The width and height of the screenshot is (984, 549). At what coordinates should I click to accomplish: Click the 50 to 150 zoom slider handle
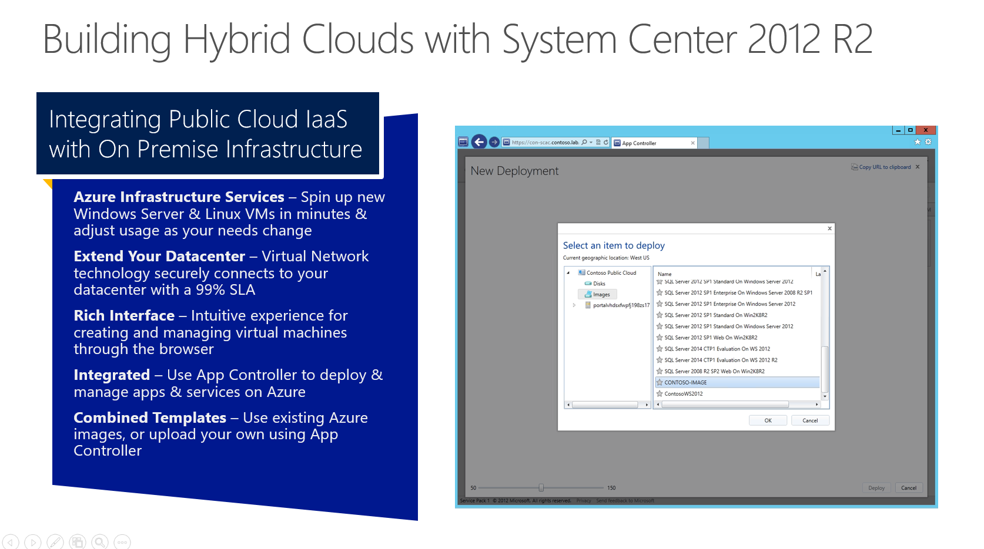click(541, 487)
